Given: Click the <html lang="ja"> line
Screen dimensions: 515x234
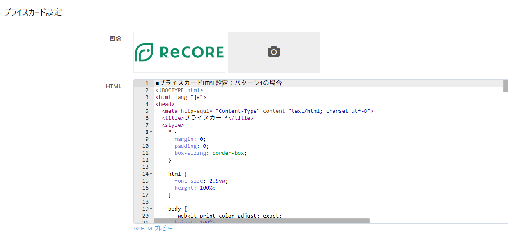Looking at the screenshot, I should 181,97.
